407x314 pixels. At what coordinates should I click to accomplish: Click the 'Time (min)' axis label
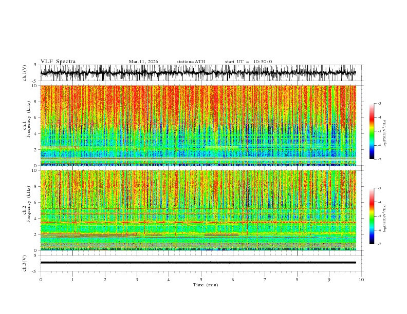coord(206,285)
